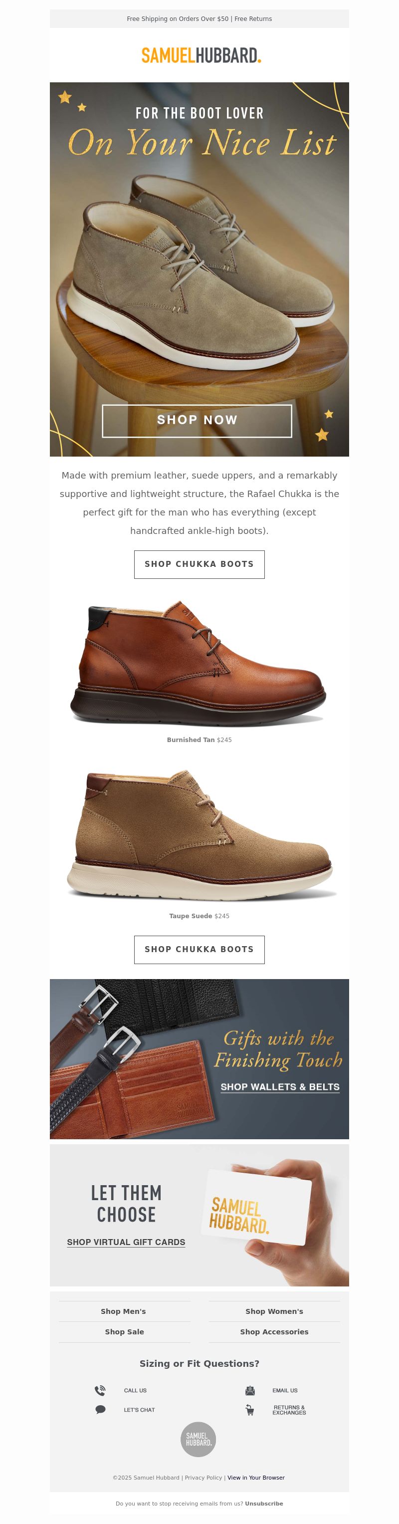Click the Samuel Hubbard header logo

coord(201,55)
